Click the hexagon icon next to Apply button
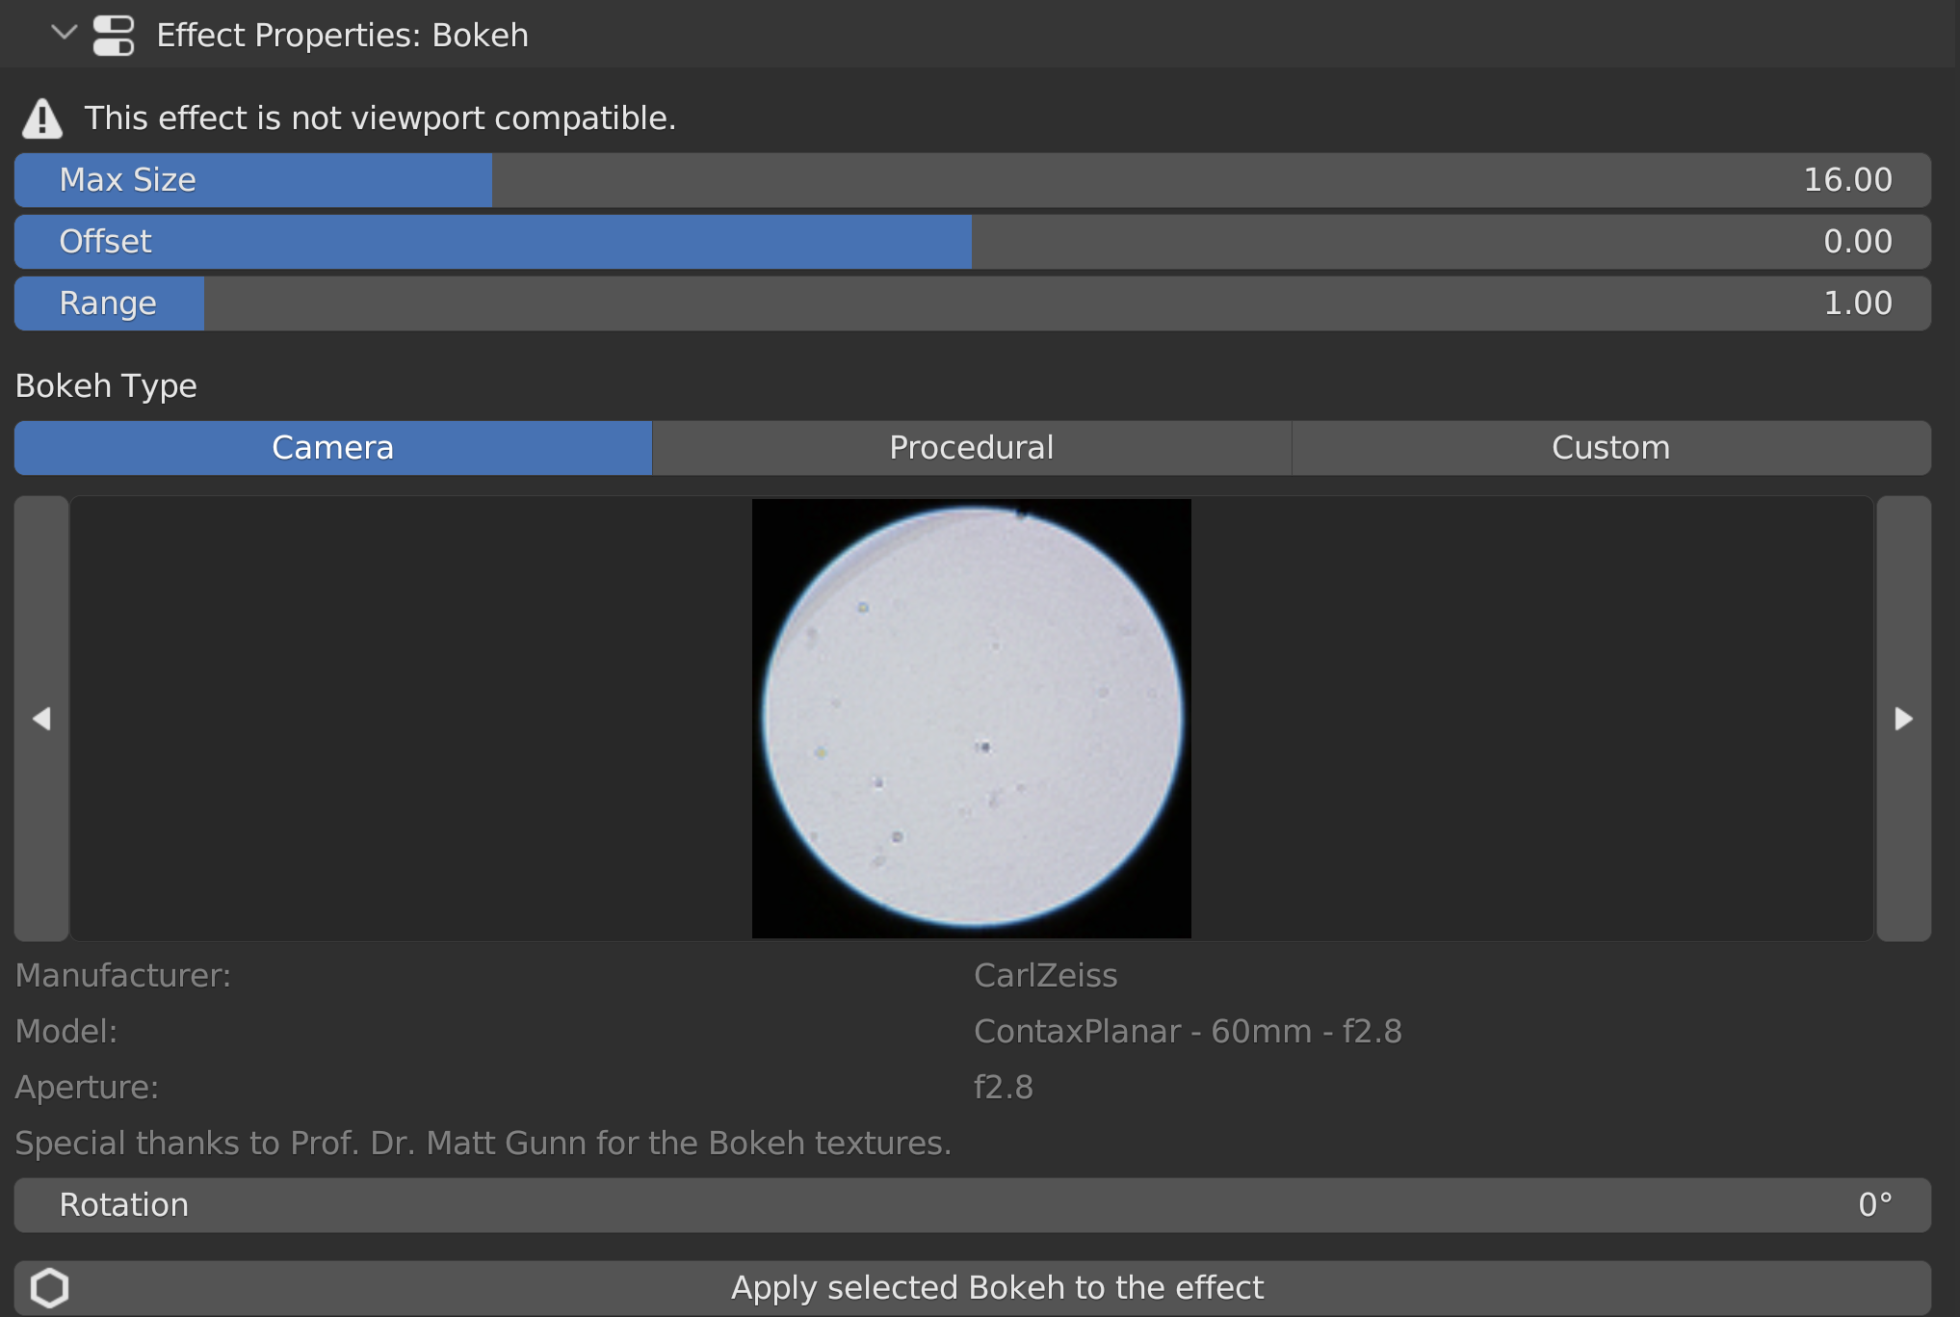The height and width of the screenshot is (1317, 1960). point(50,1287)
